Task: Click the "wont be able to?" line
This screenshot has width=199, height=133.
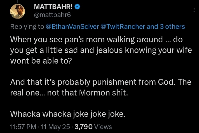Action: click(41, 61)
